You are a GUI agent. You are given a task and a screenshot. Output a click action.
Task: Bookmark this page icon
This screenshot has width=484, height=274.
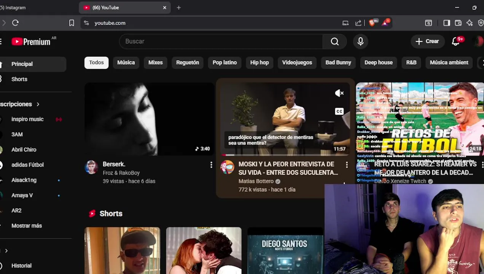(x=72, y=23)
